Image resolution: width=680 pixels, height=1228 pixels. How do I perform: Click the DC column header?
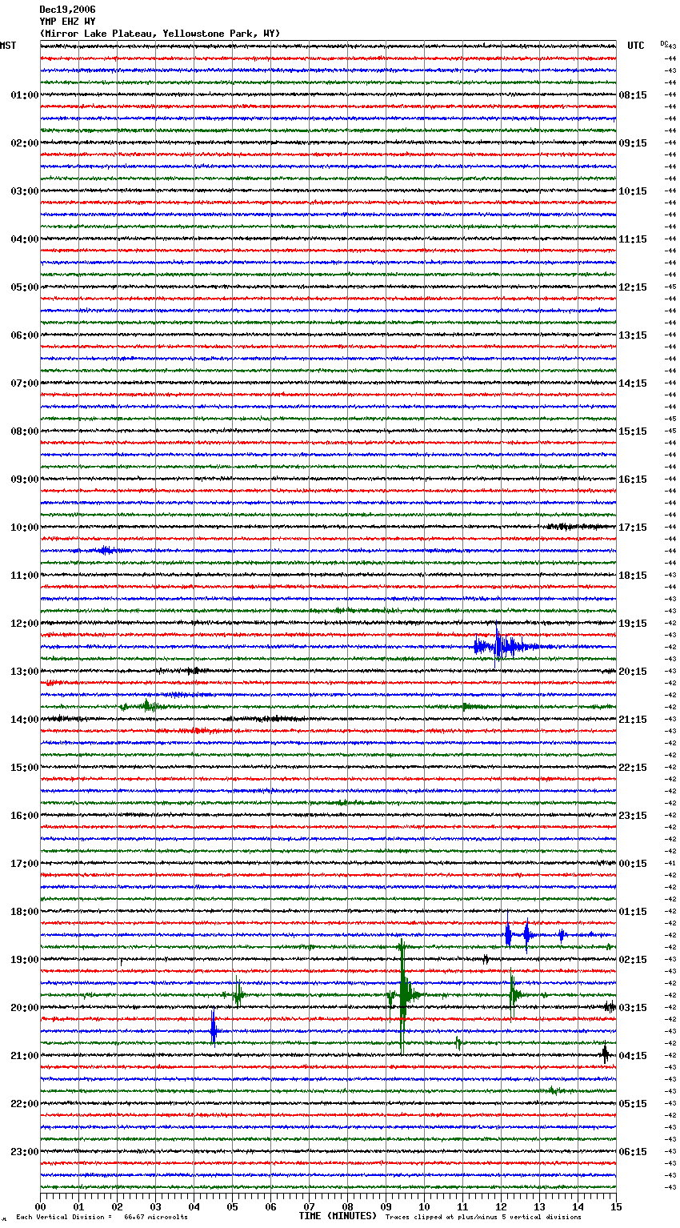(x=664, y=42)
